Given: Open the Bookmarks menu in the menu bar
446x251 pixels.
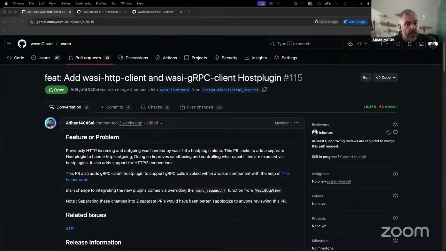Looking at the screenshot, I should (83, 3).
